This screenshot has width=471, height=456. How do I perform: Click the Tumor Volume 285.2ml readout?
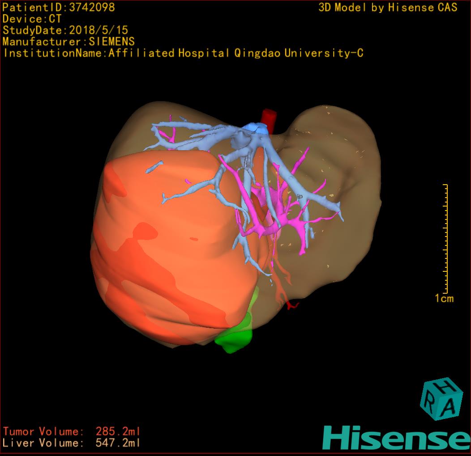[72, 431]
